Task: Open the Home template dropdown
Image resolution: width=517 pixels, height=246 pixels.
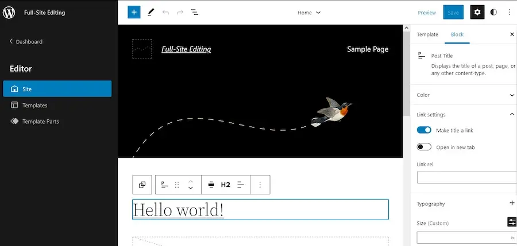Action: pos(309,13)
